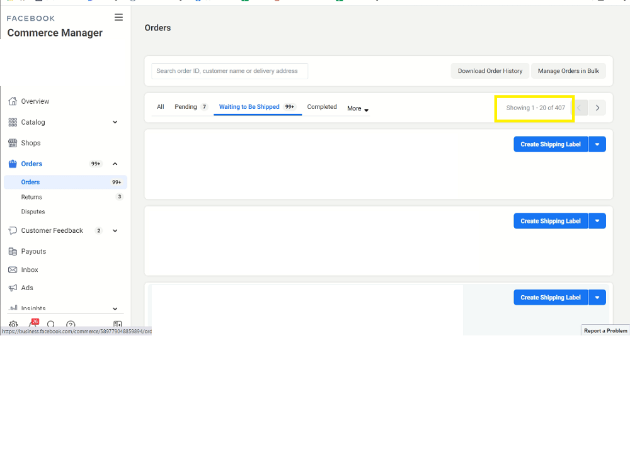Click the Ads megaphone icon
The image size is (630, 472).
tap(13, 288)
